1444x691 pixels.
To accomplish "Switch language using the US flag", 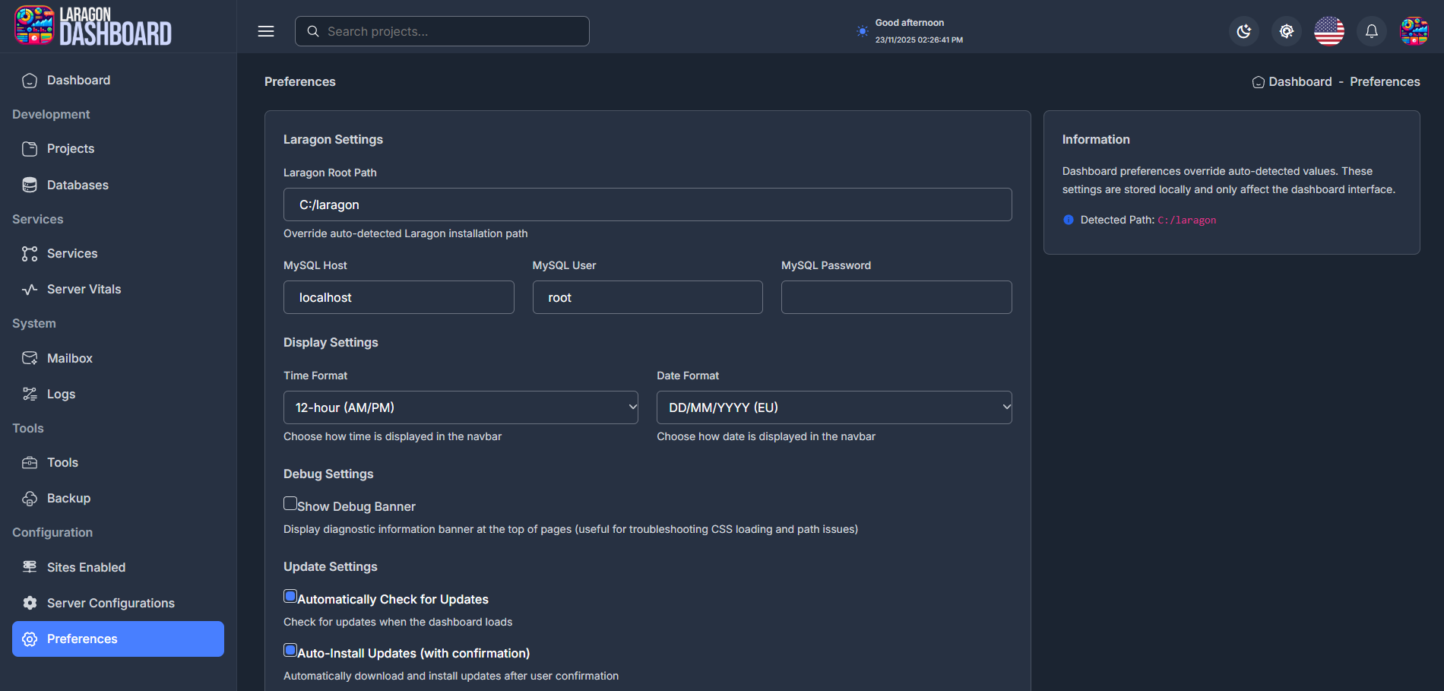I will click(1328, 31).
